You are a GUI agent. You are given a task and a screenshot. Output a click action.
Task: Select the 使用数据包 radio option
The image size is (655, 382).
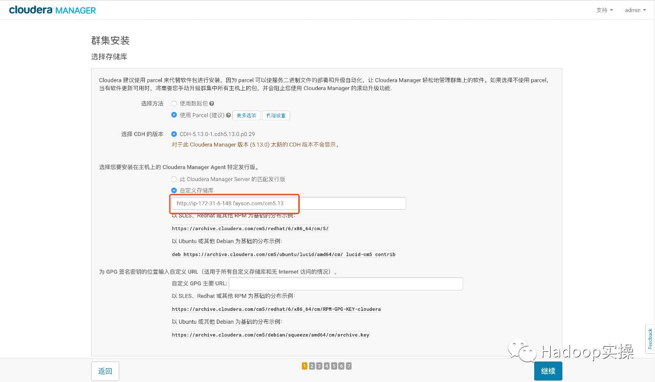pyautogui.click(x=174, y=103)
